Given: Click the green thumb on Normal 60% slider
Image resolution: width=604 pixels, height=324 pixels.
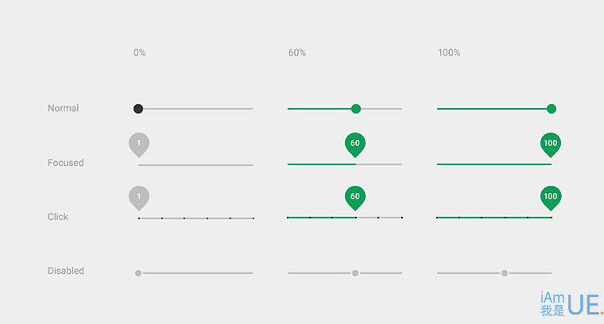Looking at the screenshot, I should (x=356, y=109).
